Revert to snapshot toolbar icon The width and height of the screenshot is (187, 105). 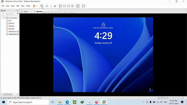[x=51, y=6]
